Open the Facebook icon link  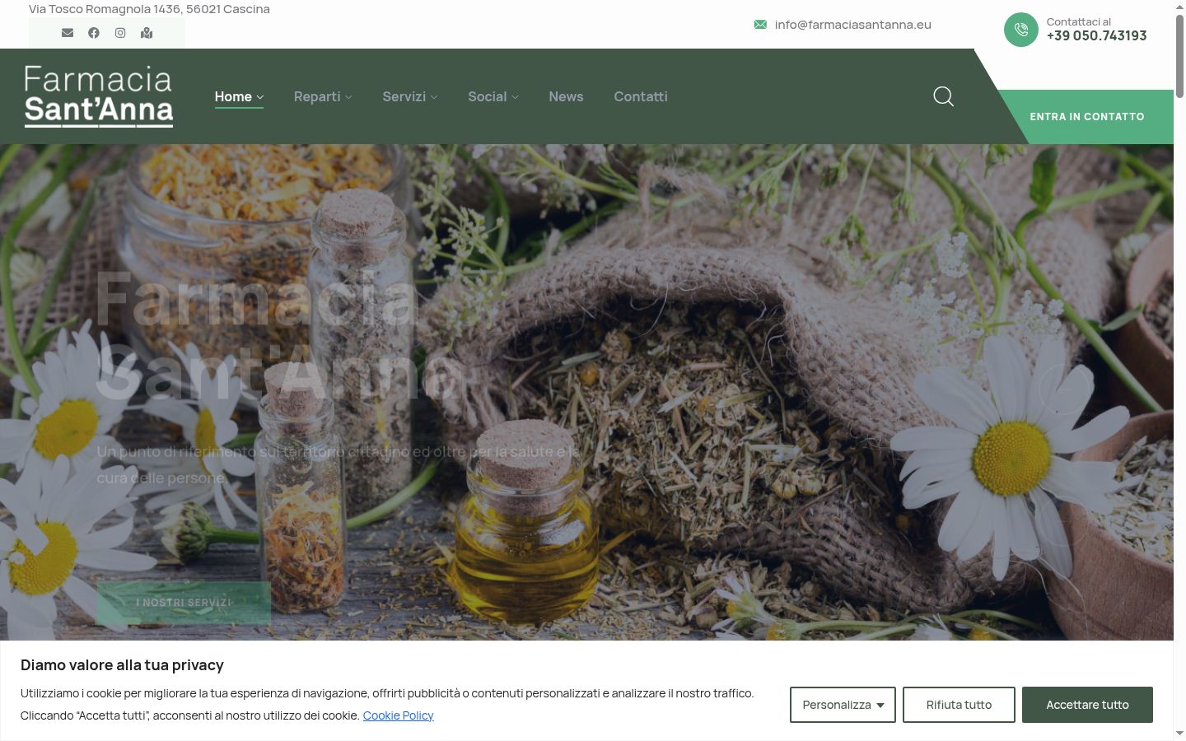94,33
